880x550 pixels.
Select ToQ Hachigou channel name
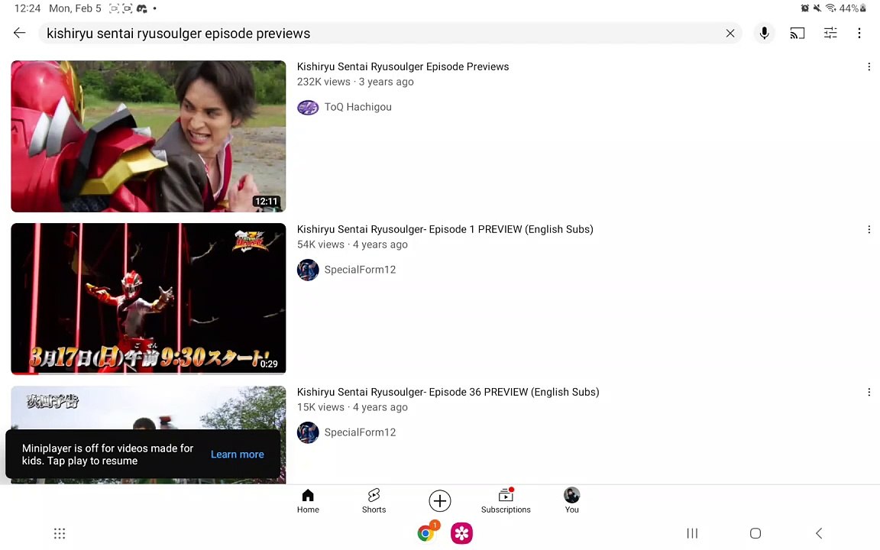pyautogui.click(x=358, y=107)
